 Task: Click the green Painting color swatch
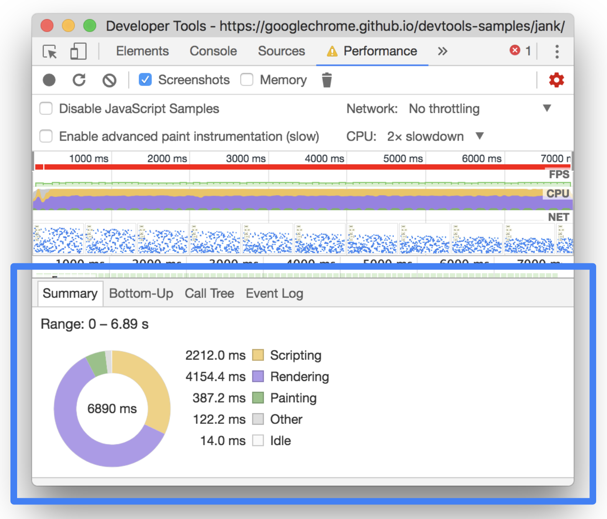click(258, 398)
